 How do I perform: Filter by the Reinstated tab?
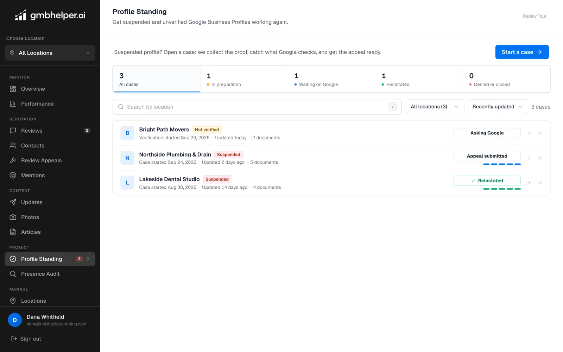pos(419,79)
